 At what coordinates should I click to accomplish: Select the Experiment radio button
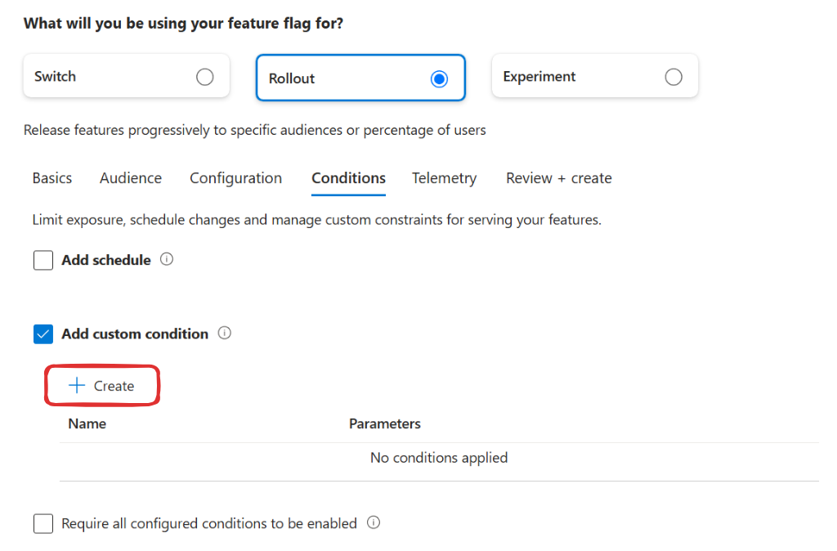pos(674,77)
